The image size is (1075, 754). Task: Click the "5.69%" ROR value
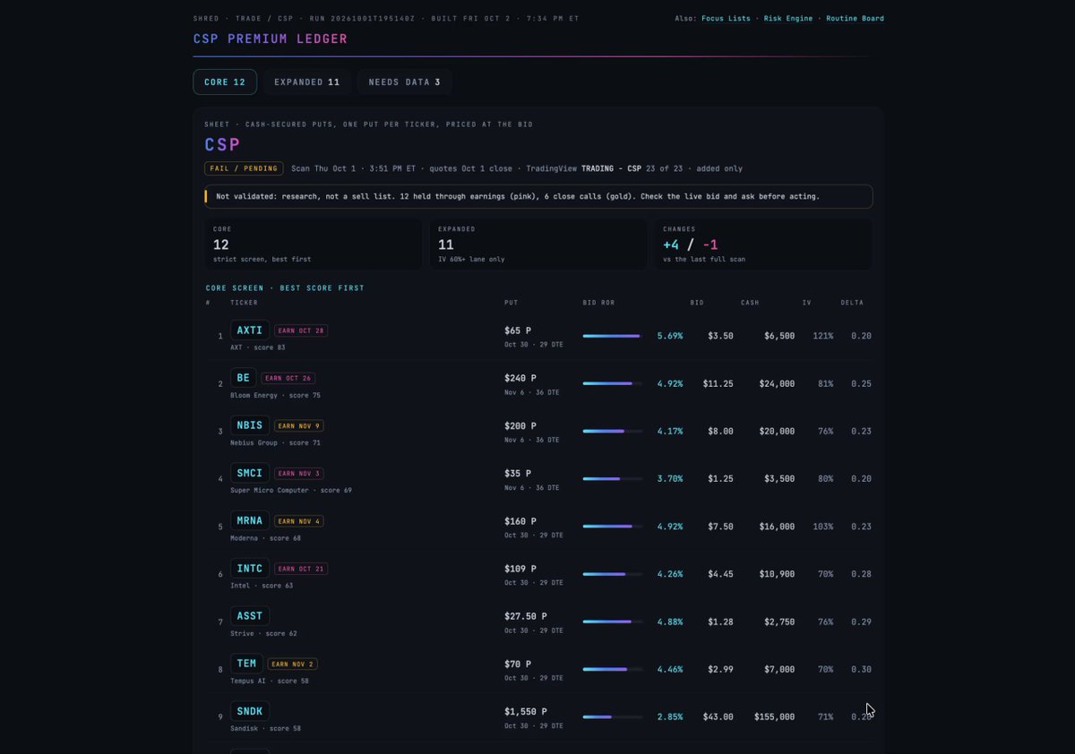(670, 336)
